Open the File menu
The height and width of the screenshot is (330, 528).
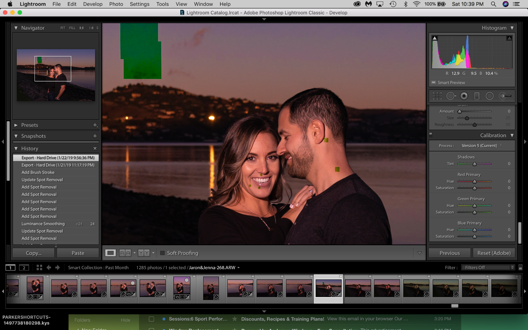tap(57, 4)
